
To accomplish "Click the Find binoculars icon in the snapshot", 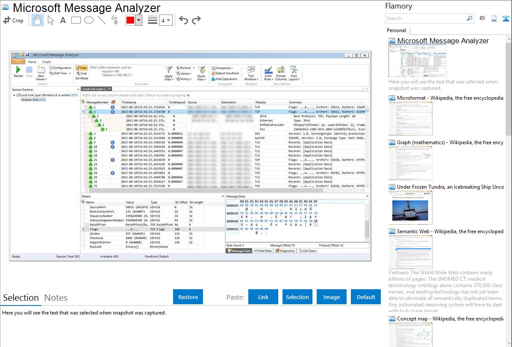I will pyautogui.click(x=78, y=74).
